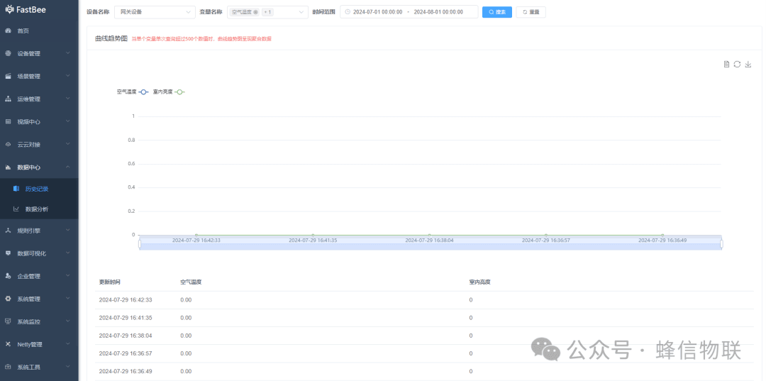Screen dimensions: 766x381
Task: Expand the 系统监控 menu arrow
Action: click(68, 321)
